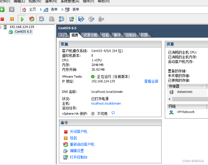208x165 pixels.
Task: Switch to the 摘要 tab
Action: [x=75, y=35]
